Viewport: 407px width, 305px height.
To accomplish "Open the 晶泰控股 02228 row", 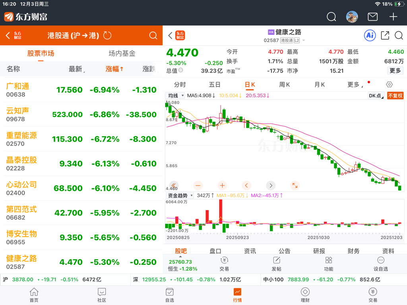I will [81, 164].
